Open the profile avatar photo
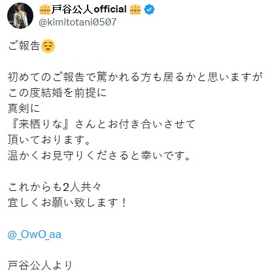Image resolution: width=270 pixels, height=274 pixels. tap(20, 16)
